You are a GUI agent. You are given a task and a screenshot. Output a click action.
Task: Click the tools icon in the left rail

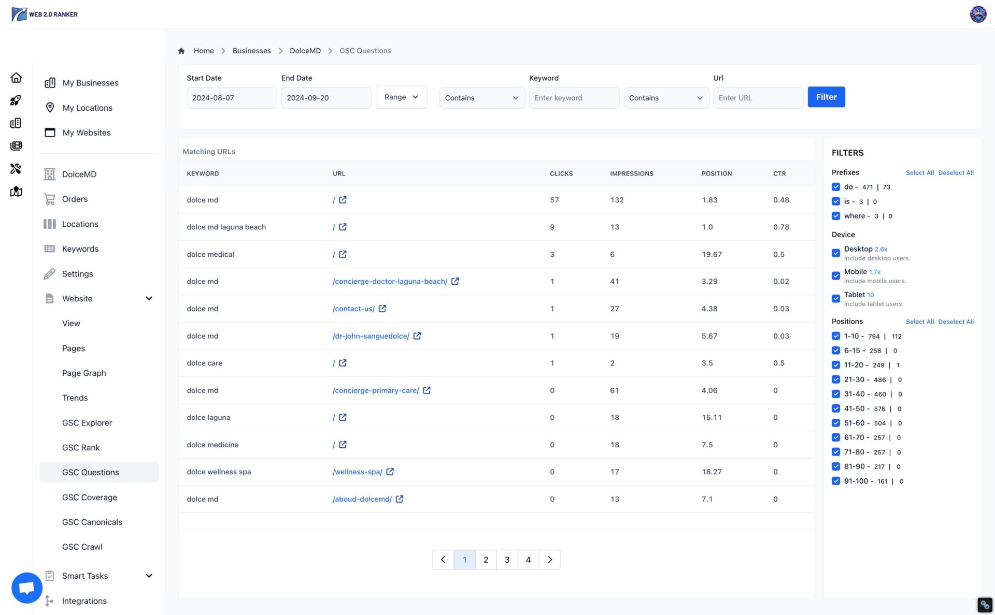(x=16, y=169)
